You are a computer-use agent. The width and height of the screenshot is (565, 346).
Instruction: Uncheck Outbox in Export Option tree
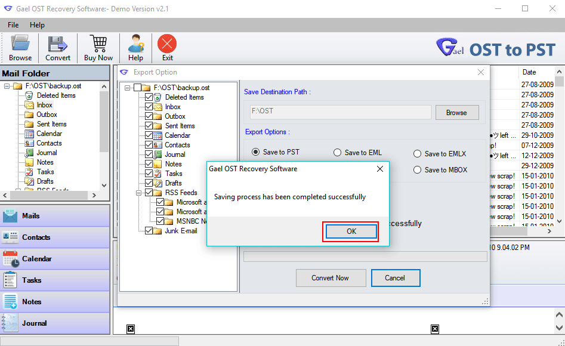(149, 116)
